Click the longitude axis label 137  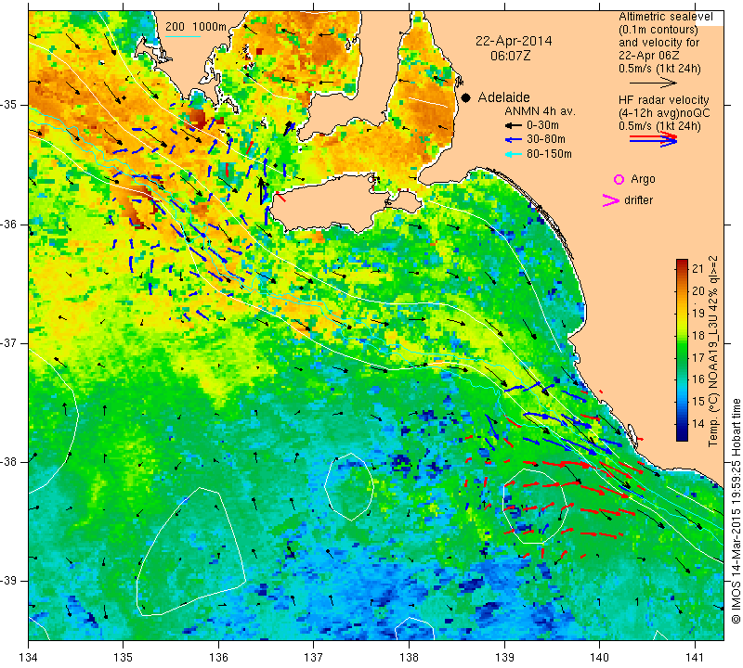pos(314,657)
